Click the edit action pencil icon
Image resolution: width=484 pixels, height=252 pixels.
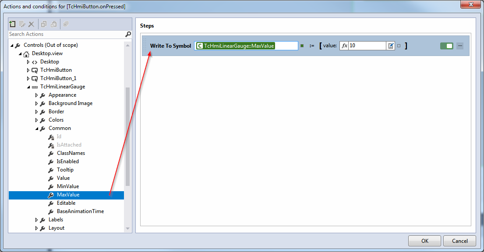coord(22,24)
